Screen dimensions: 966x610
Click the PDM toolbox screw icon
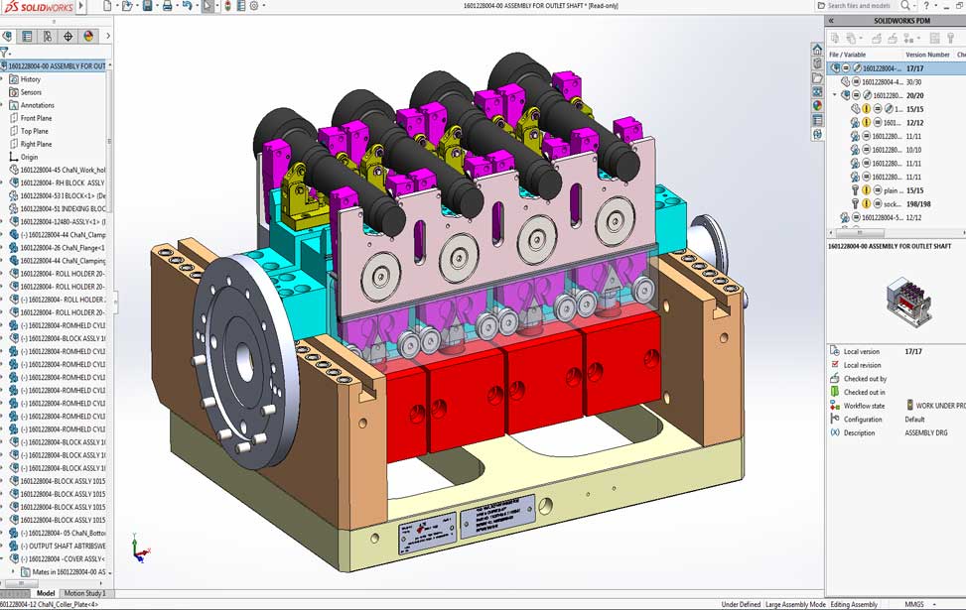[x=950, y=38]
